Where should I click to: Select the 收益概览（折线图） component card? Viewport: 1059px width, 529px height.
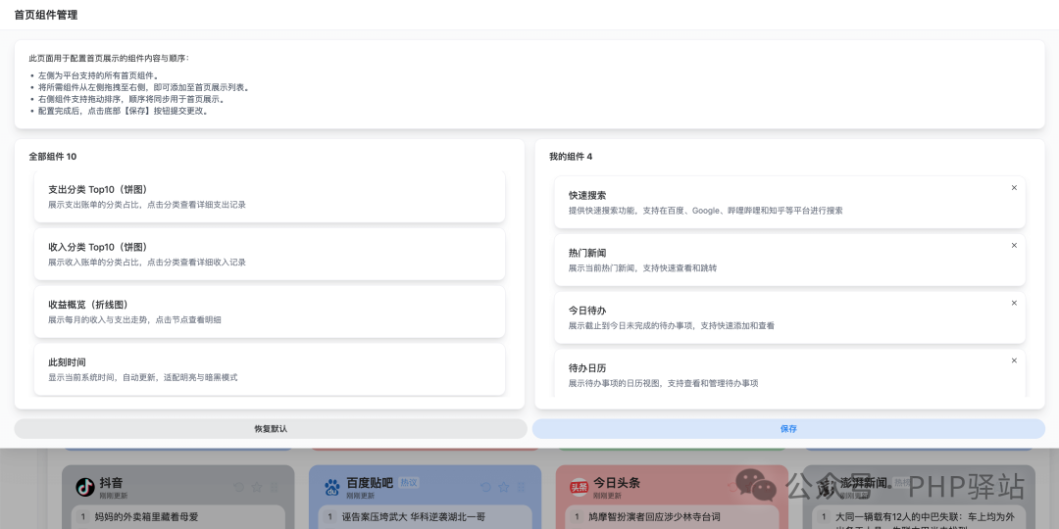point(270,312)
